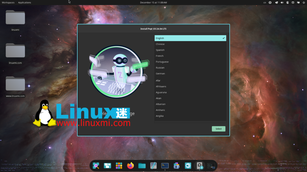This screenshot has width=307, height=172.
Task: Open the volume control icon
Action: [x=282, y=3]
